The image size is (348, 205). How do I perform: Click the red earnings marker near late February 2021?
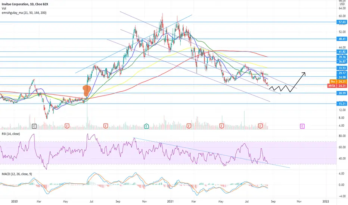point(189,126)
